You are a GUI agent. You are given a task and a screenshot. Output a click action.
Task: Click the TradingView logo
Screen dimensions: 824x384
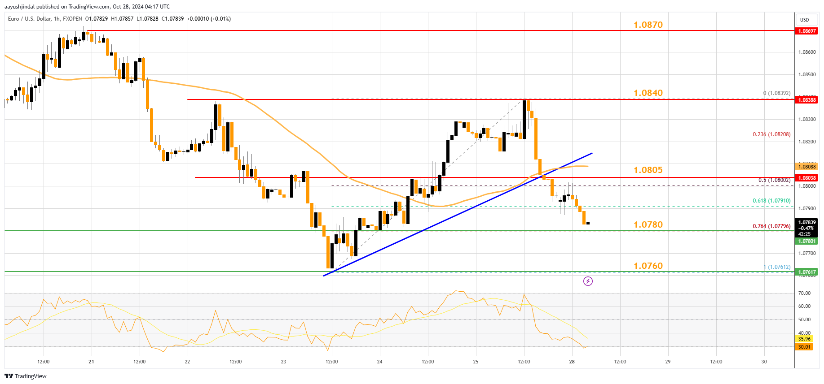pos(26,376)
